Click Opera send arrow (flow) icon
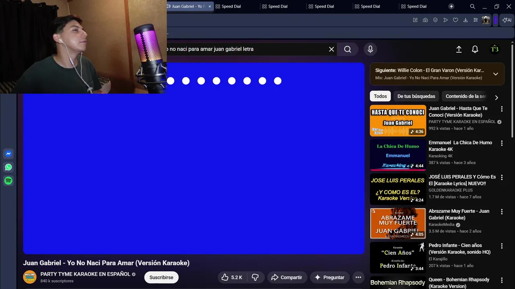This screenshot has height=289, width=515. (x=445, y=20)
